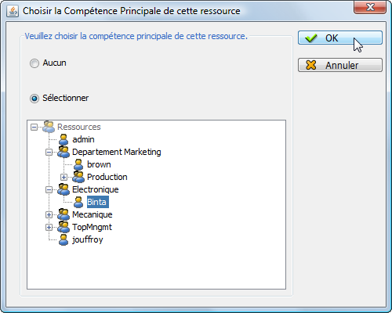Screen dimensions: 392x313
Task: Expand the TopMngmt node
Action: tap(49, 227)
